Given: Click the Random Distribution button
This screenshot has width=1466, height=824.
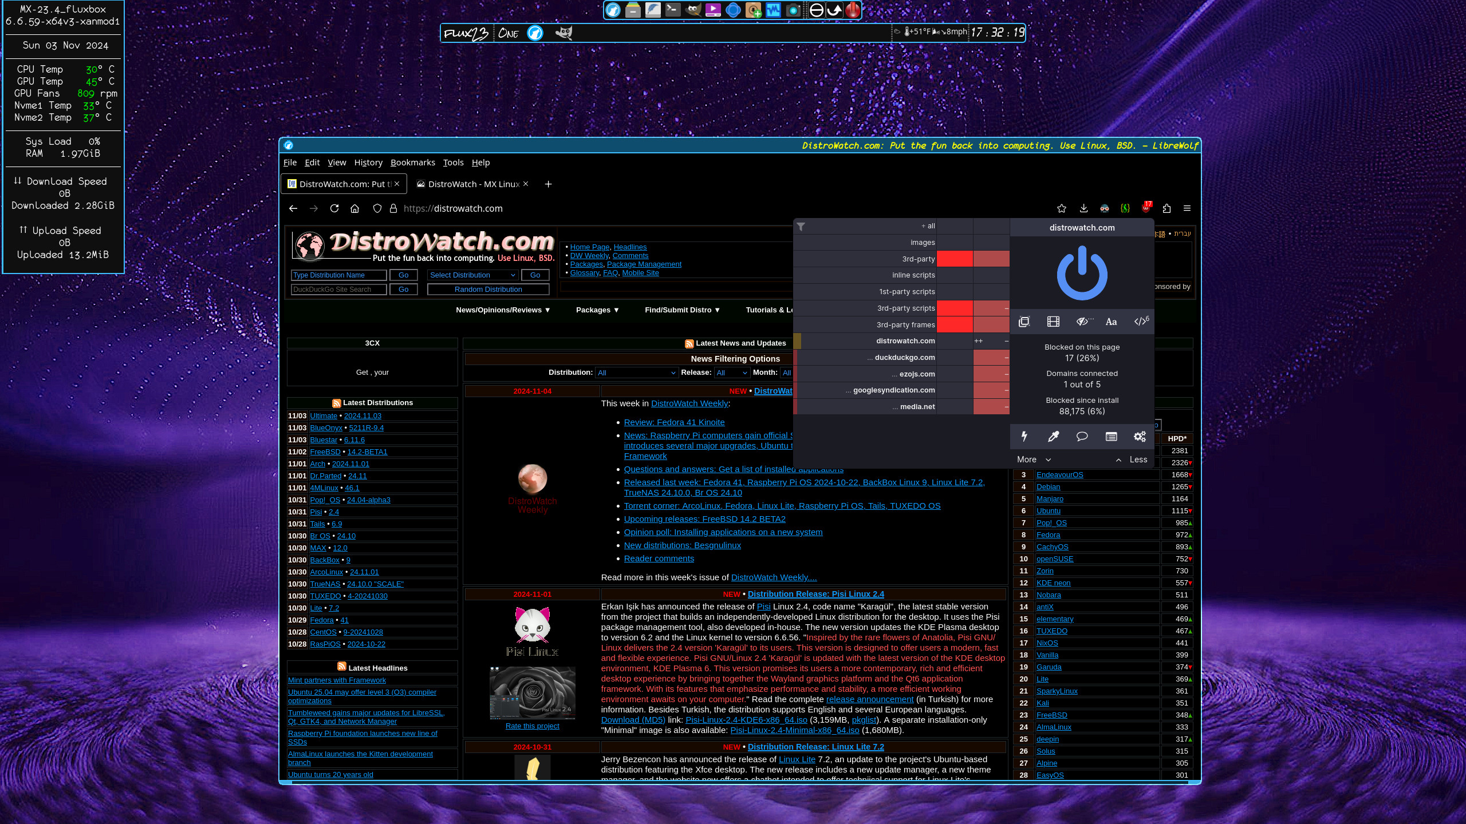Looking at the screenshot, I should [488, 290].
